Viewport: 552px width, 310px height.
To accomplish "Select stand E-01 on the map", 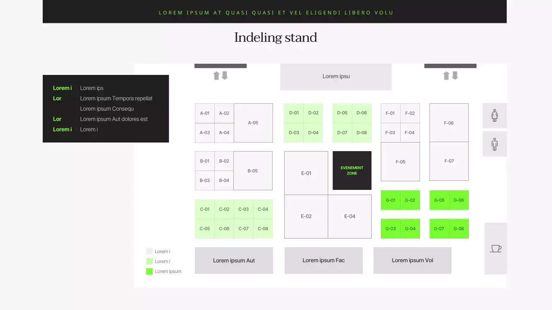I will [306, 173].
